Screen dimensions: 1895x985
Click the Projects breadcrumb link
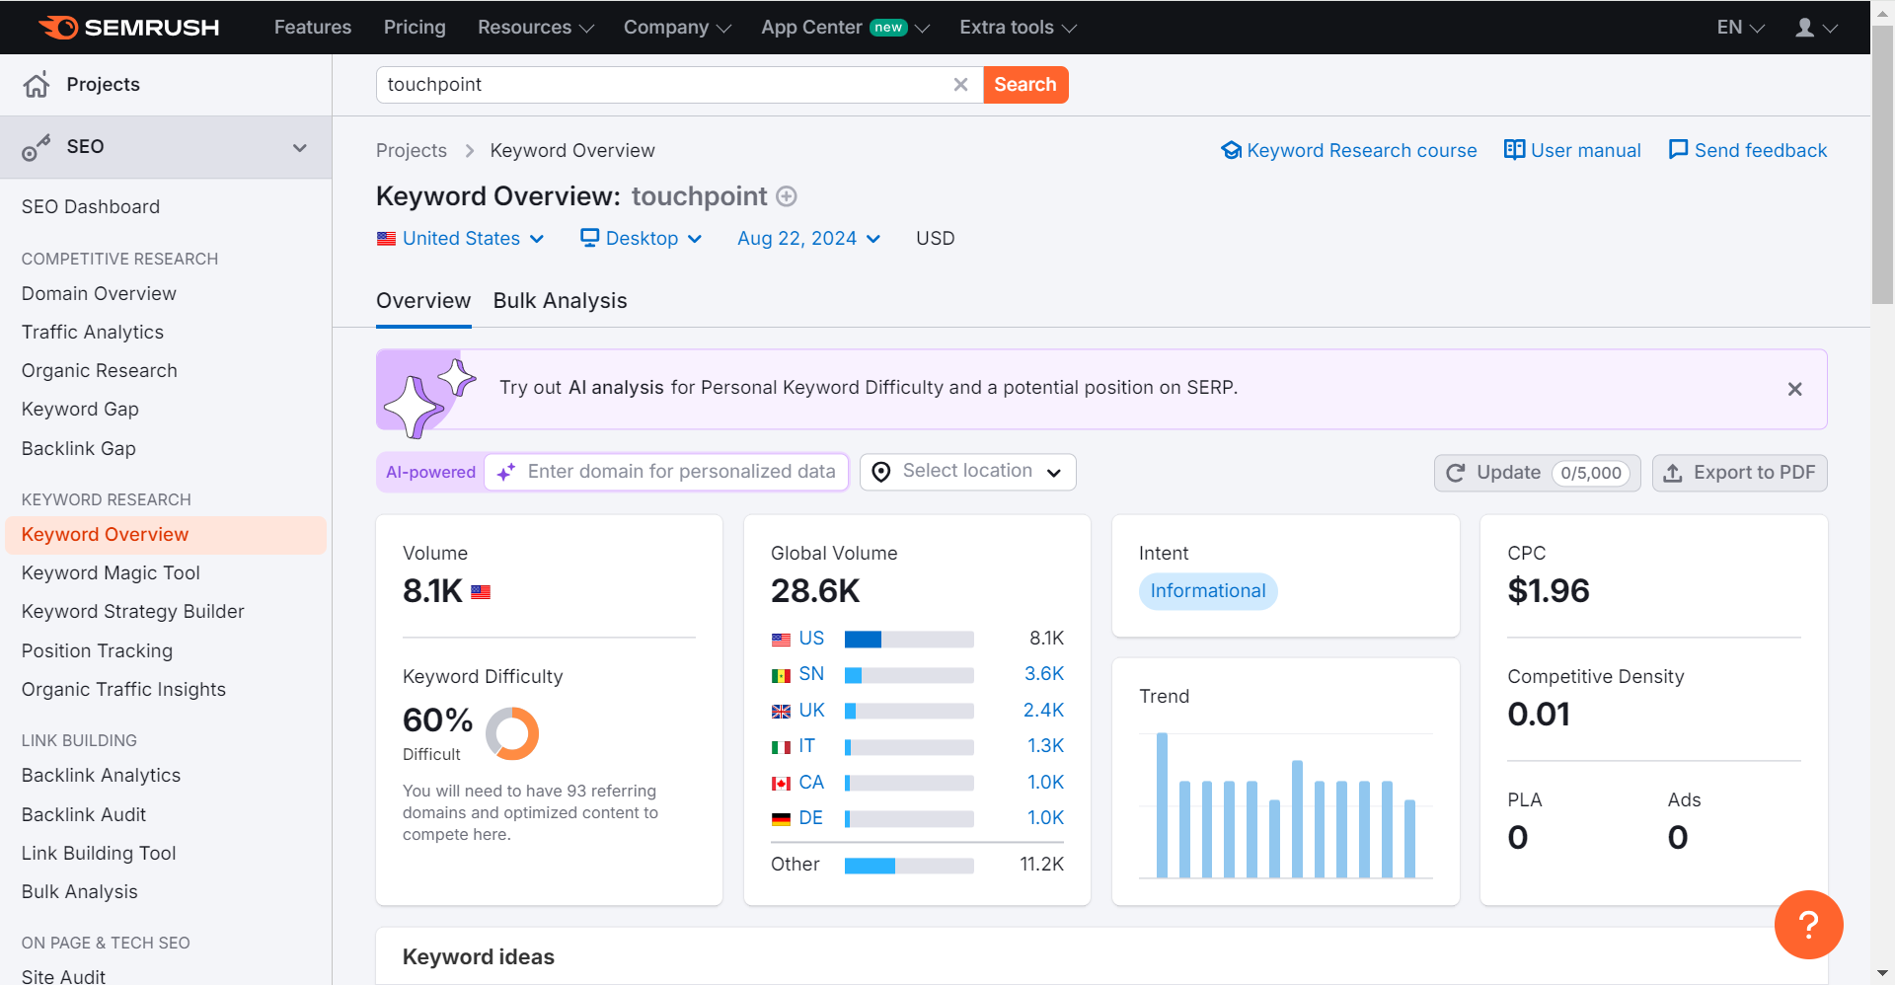412,151
